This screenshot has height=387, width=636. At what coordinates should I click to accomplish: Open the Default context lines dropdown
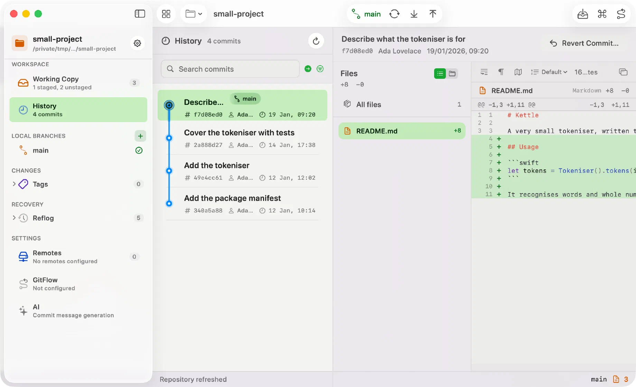(x=549, y=72)
